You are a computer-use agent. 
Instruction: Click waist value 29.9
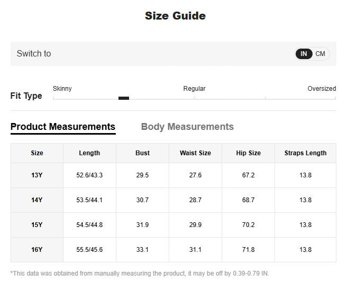click(195, 225)
